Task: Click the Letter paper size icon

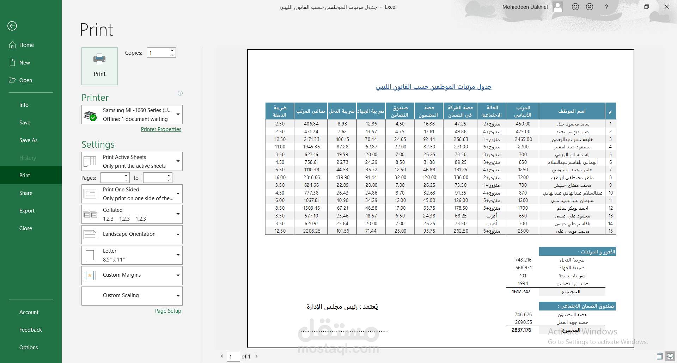Action: click(90, 255)
